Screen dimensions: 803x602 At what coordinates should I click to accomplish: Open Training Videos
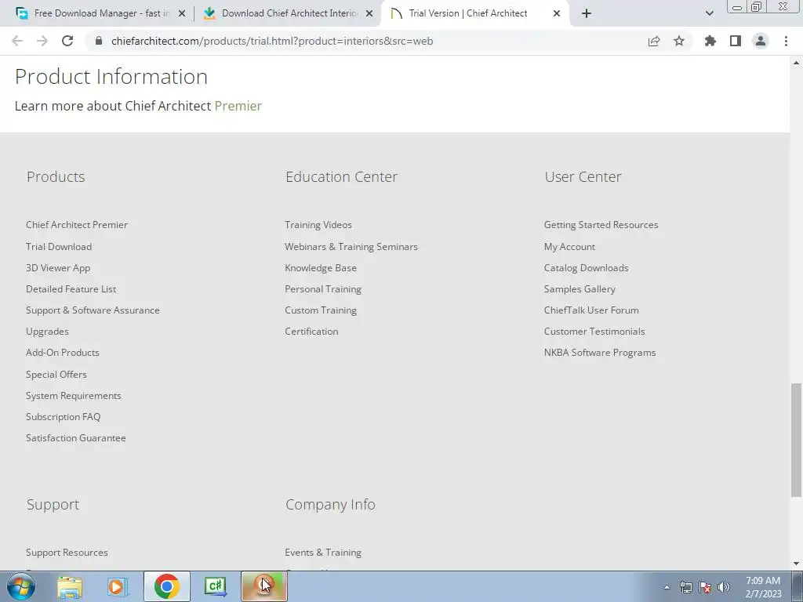(x=318, y=225)
